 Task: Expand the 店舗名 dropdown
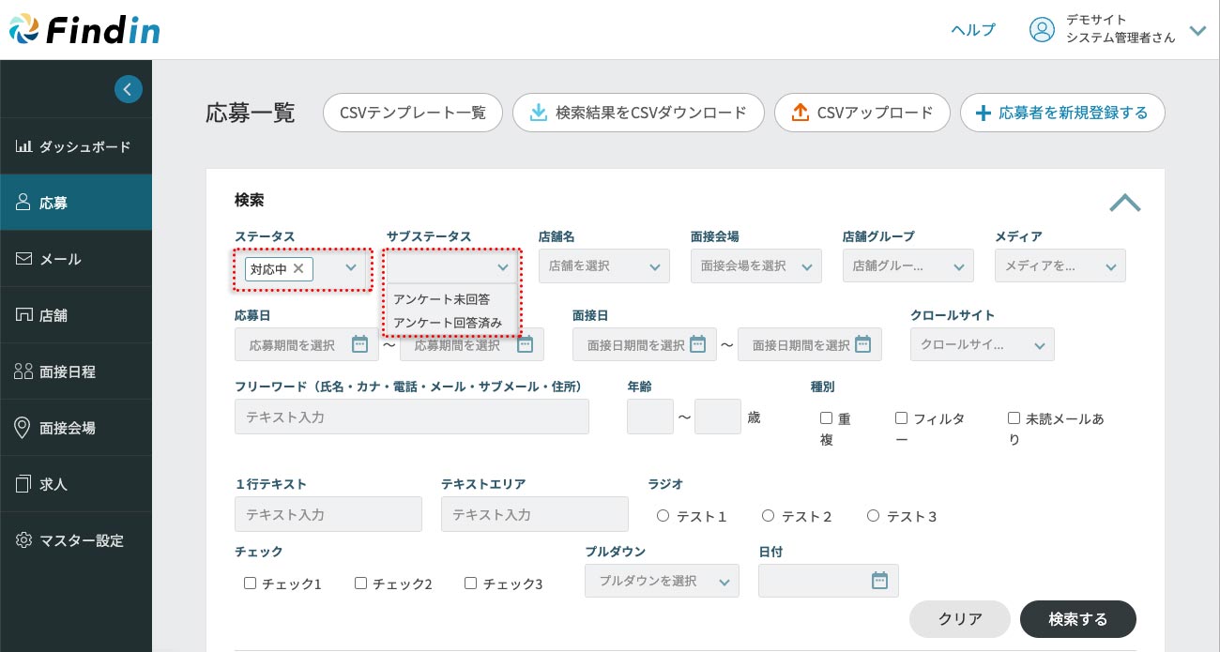pos(603,266)
